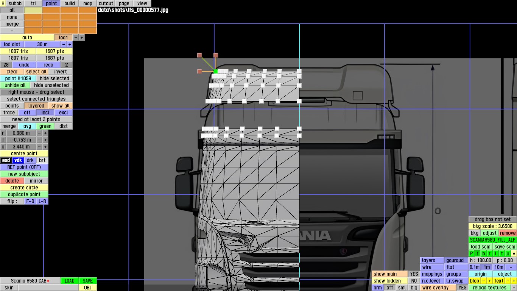
Task: Switch to the t top view
Action: 502,253
